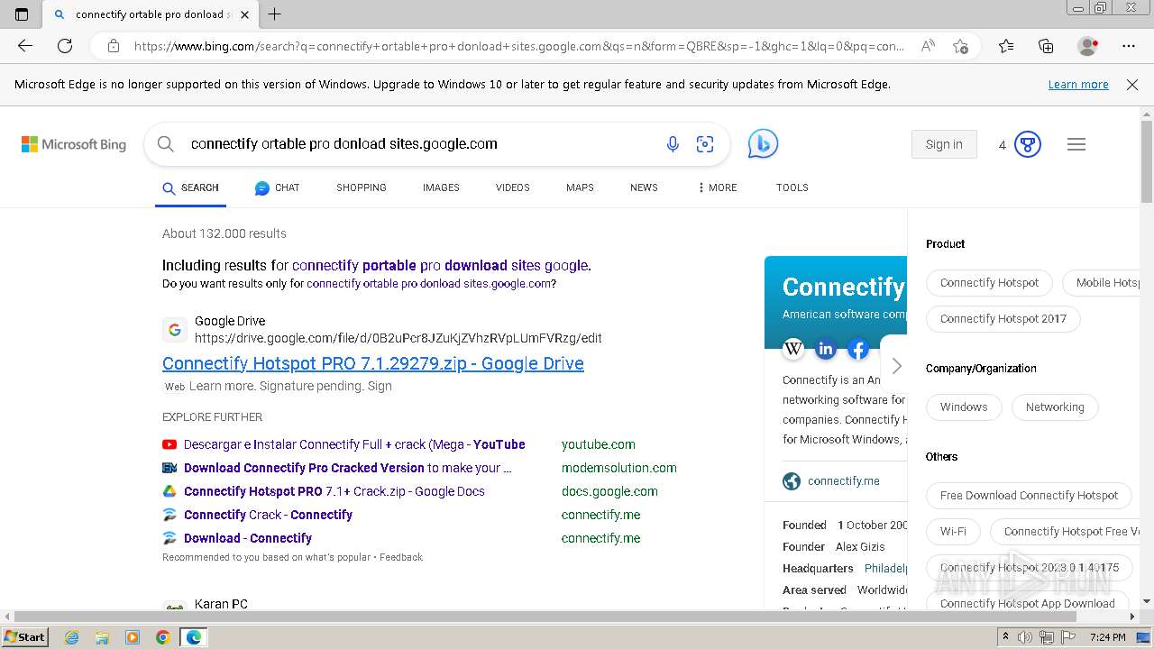Click the Sign in button
1154x649 pixels.
pos(944,144)
